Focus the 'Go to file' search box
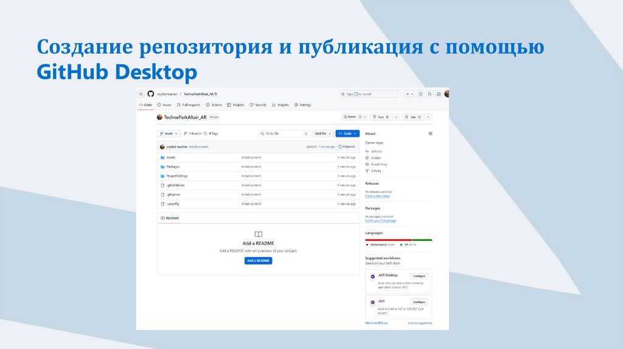This screenshot has height=349, width=623. (284, 133)
